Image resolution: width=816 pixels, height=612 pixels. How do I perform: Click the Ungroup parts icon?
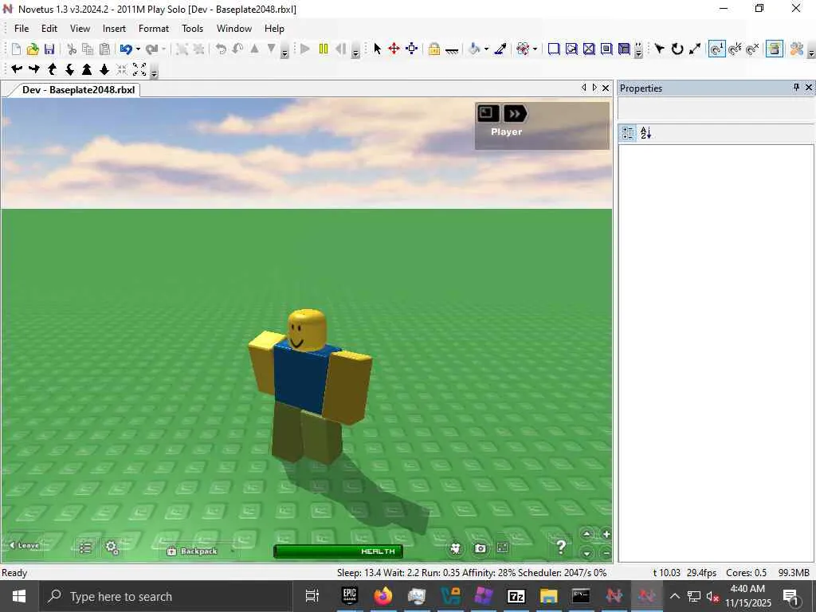198,49
